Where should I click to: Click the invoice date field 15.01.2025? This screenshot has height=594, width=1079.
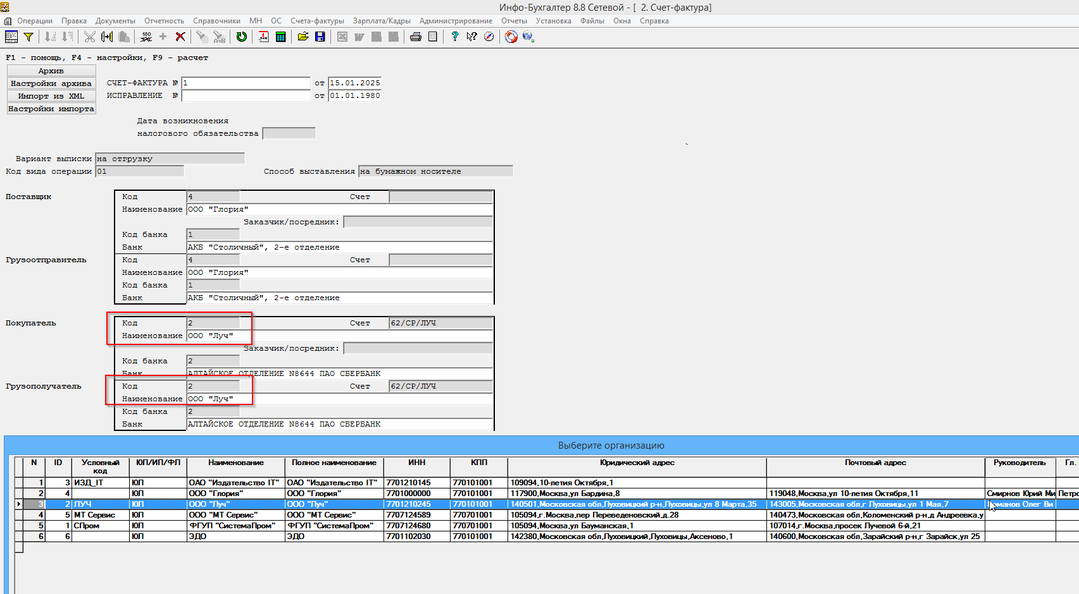tap(355, 83)
